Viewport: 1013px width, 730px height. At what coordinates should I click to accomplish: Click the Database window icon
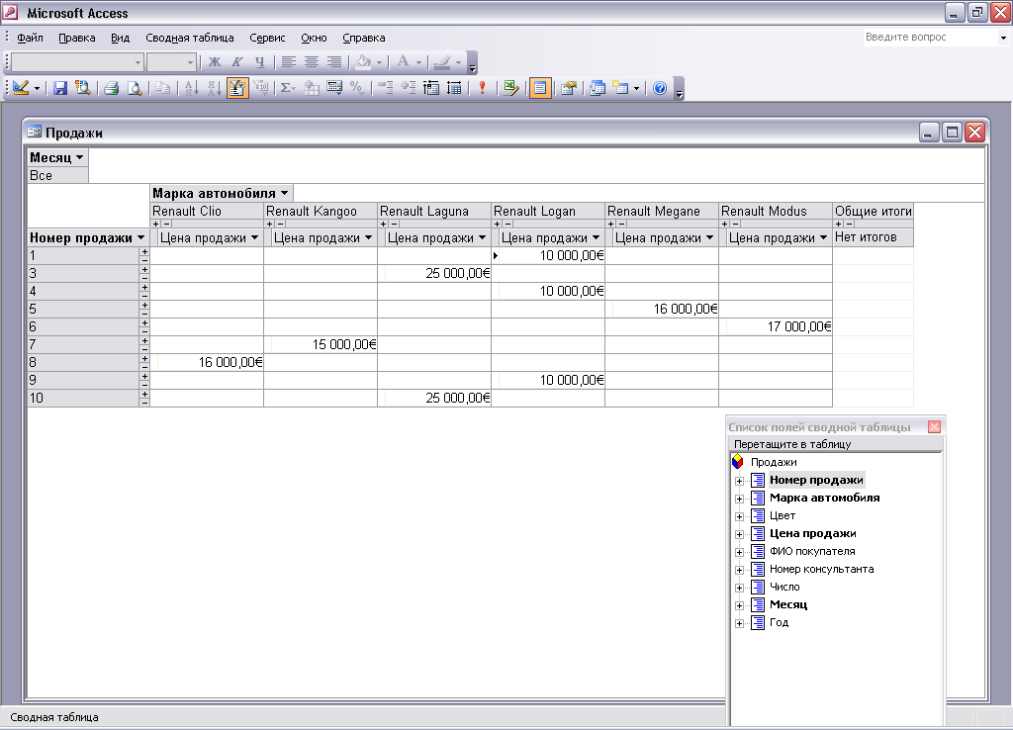(597, 88)
